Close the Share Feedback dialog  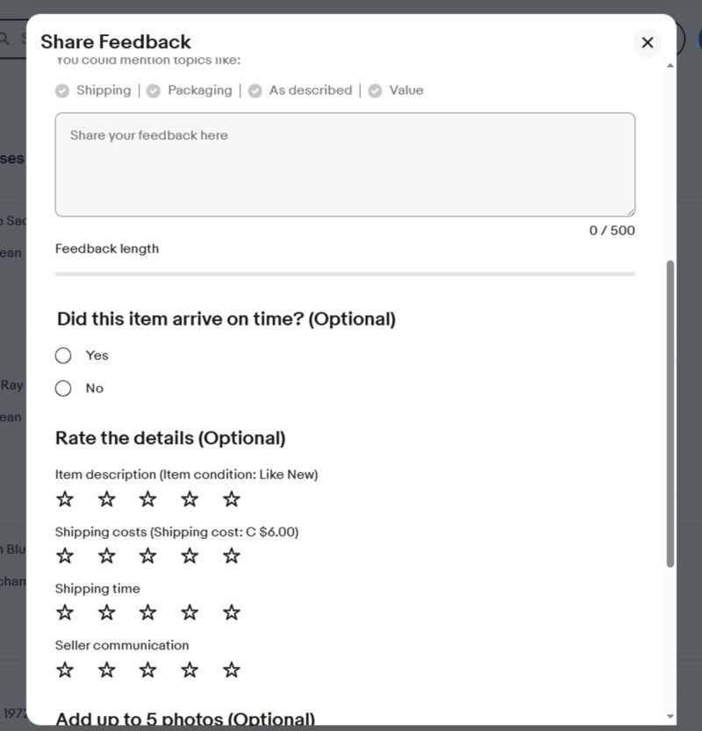click(x=648, y=42)
